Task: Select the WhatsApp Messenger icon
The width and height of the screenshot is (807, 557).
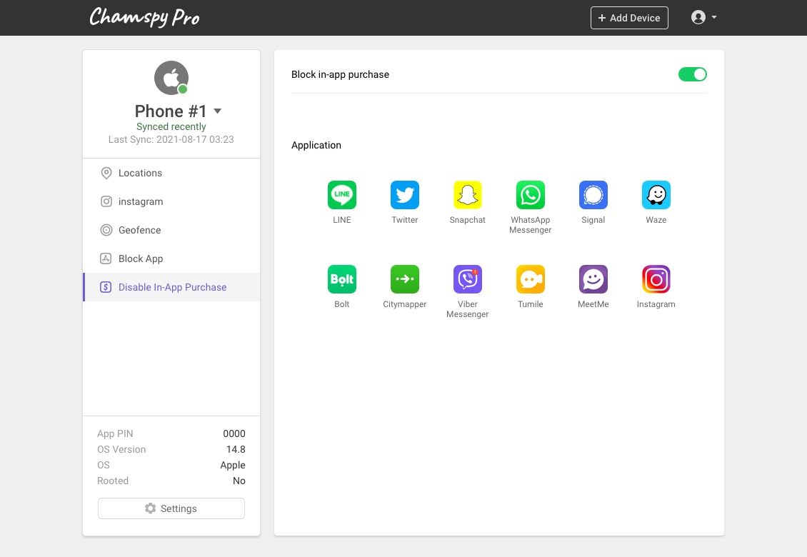Action: (530, 195)
